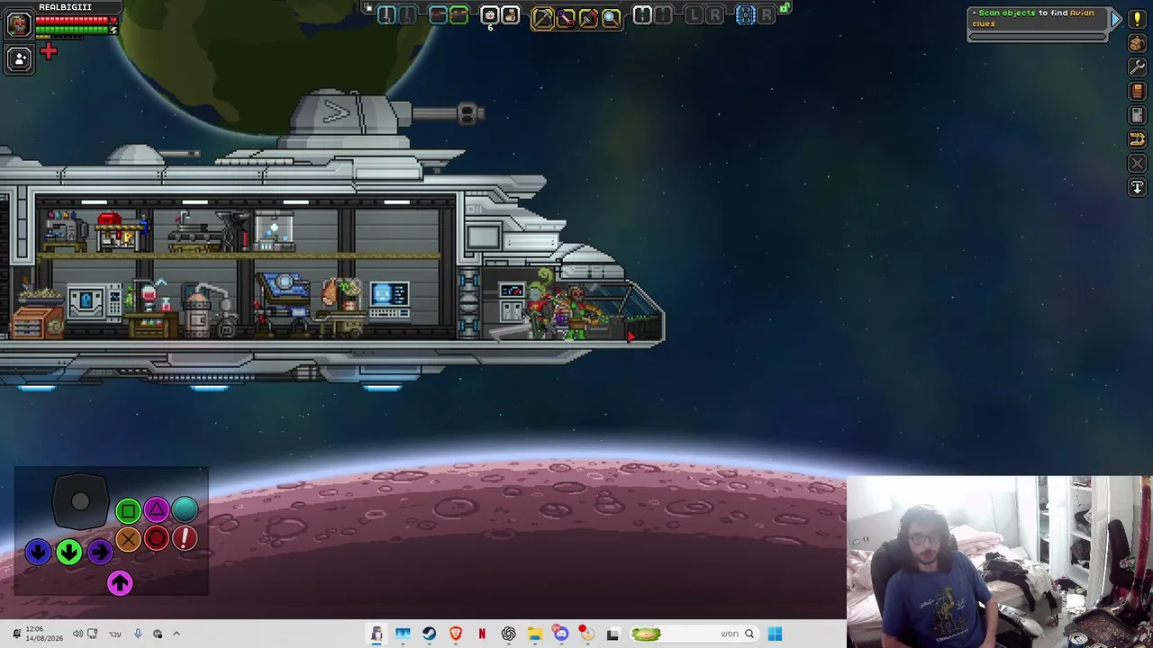Open the gold collections icon in sidebar
The width and height of the screenshot is (1153, 648).
[1137, 139]
